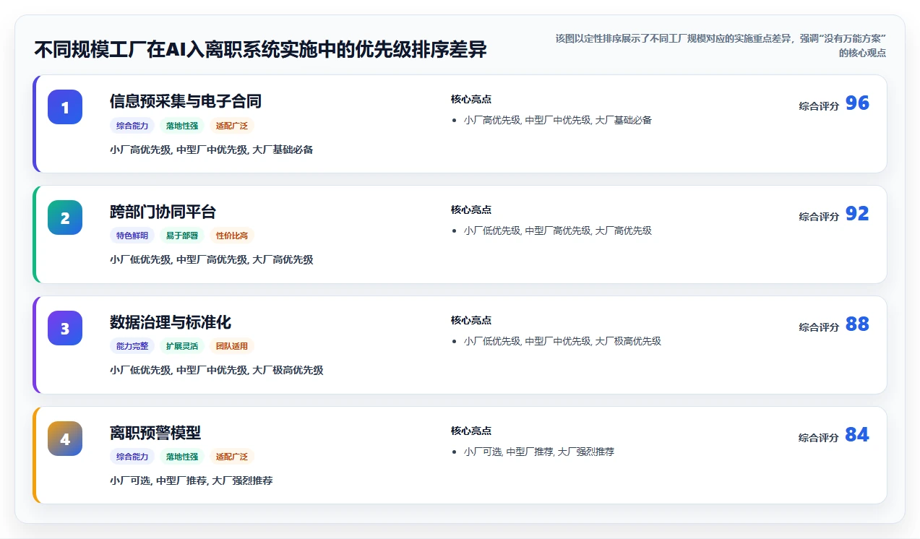Open the 跨部门协同平台 card title
Screen dimensions: 920x539
click(163, 212)
